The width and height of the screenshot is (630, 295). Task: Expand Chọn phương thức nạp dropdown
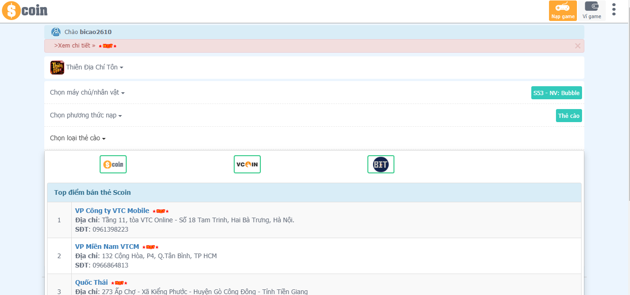point(86,115)
